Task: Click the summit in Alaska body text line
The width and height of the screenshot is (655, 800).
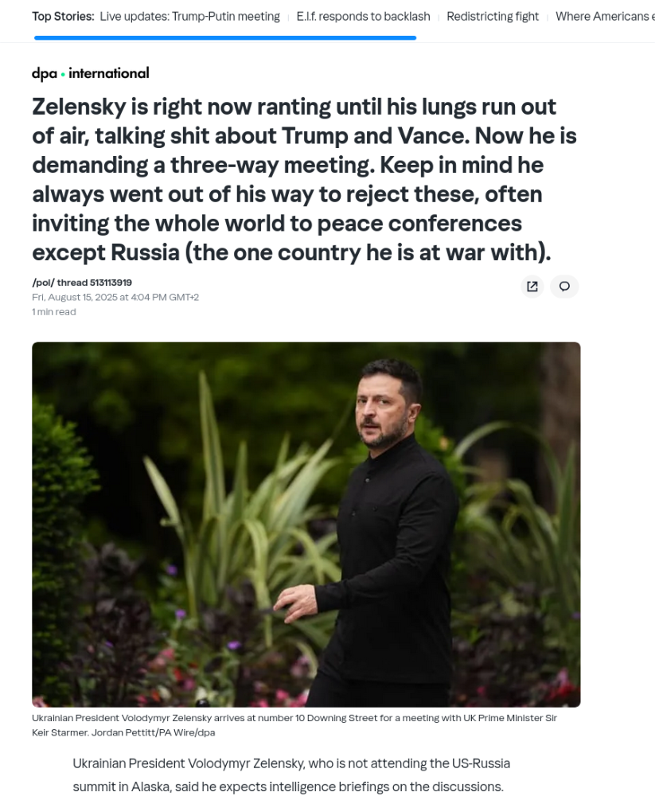Action: [287, 787]
